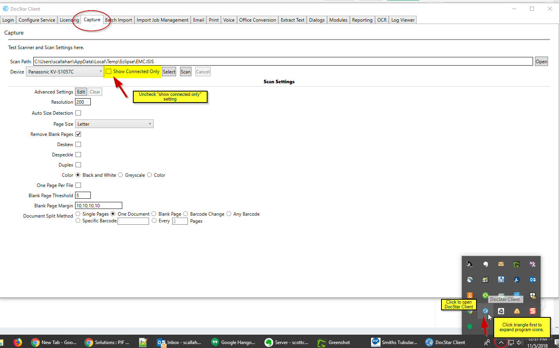This screenshot has width=559, height=348.
Task: Click the Greenshot icon in the tray popup
Action: (x=517, y=264)
